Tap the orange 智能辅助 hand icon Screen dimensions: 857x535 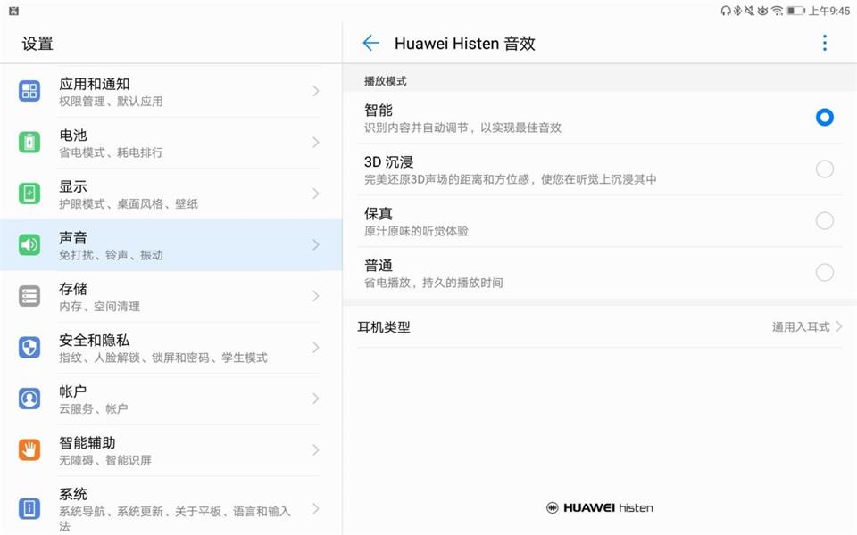[29, 449]
